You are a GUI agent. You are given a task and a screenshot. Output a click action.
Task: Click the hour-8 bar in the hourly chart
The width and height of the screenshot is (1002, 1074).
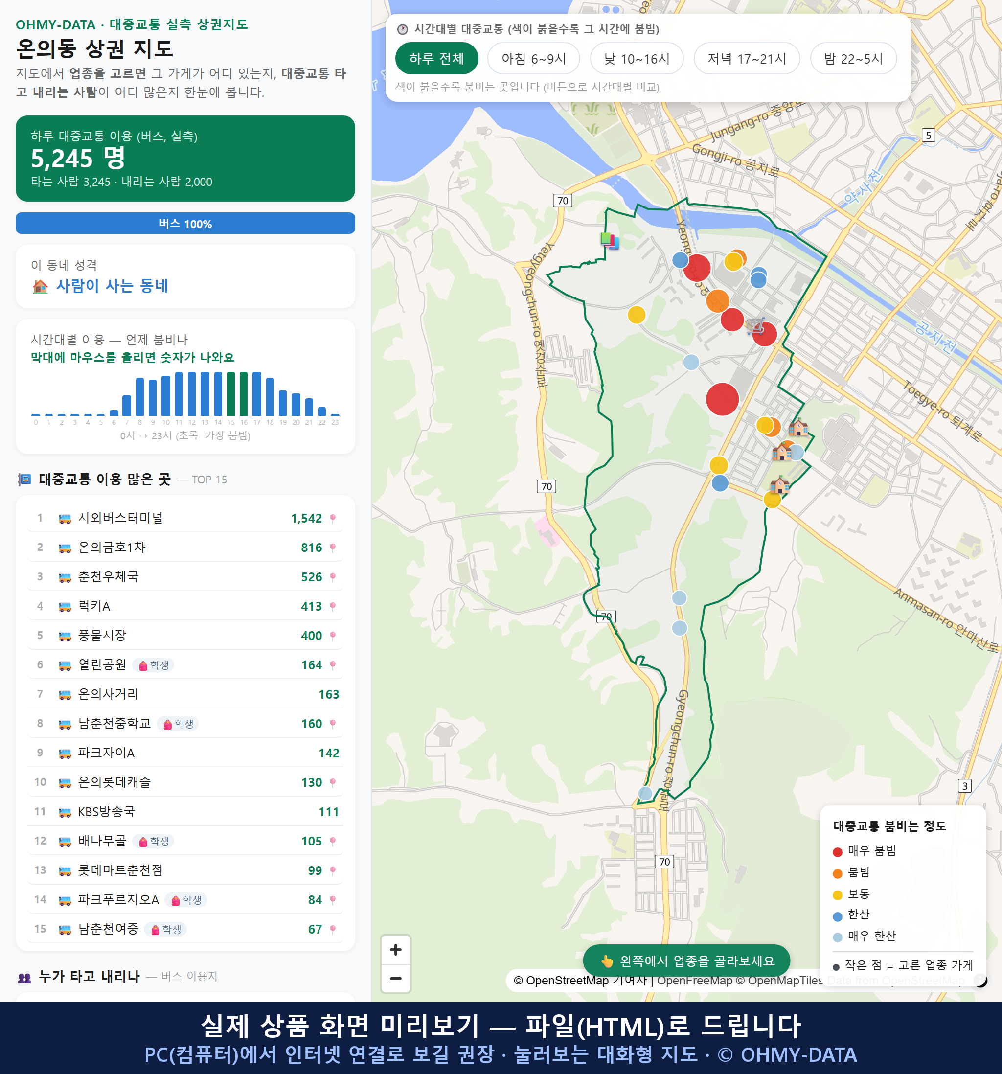pyautogui.click(x=140, y=396)
